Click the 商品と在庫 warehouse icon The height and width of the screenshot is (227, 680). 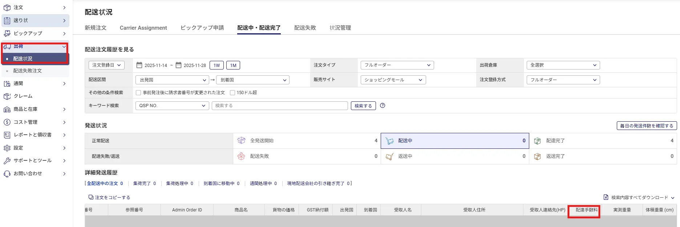[x=7, y=109]
